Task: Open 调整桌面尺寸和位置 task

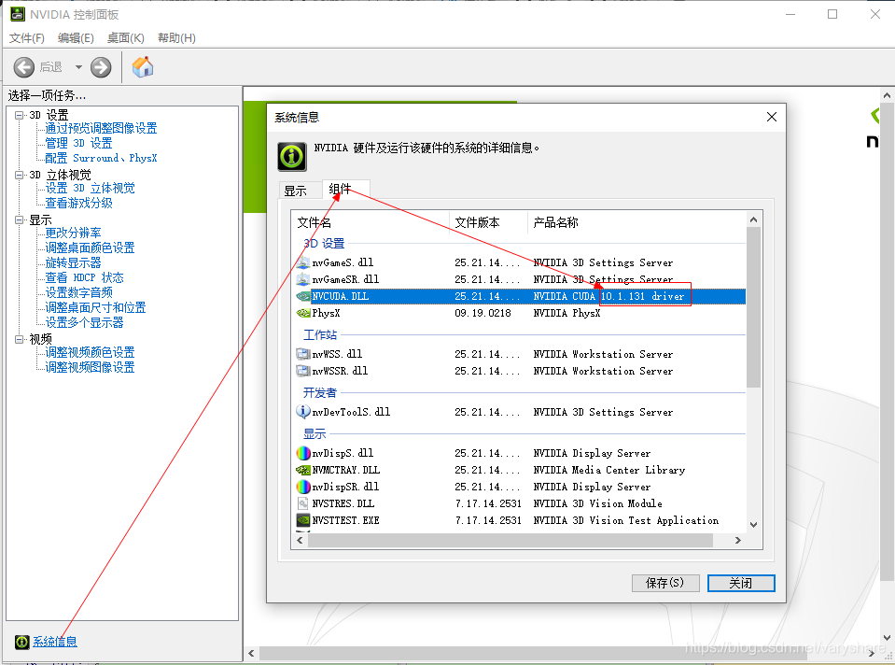Action: [x=95, y=307]
